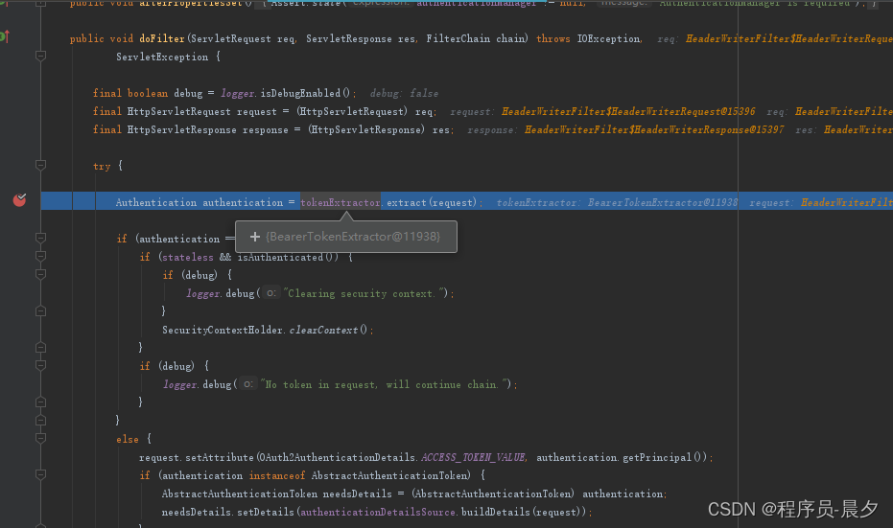893x528 pixels.
Task: Click the try keyword
Action: click(102, 166)
